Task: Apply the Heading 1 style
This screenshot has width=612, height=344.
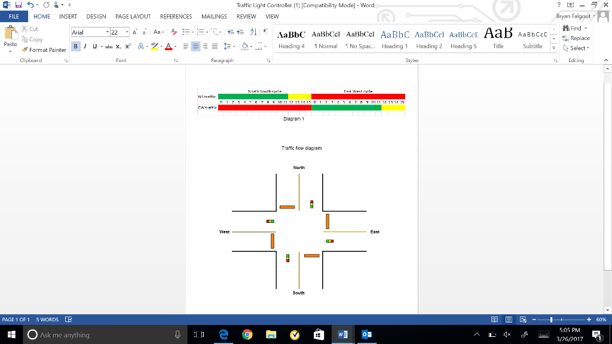Action: click(394, 39)
